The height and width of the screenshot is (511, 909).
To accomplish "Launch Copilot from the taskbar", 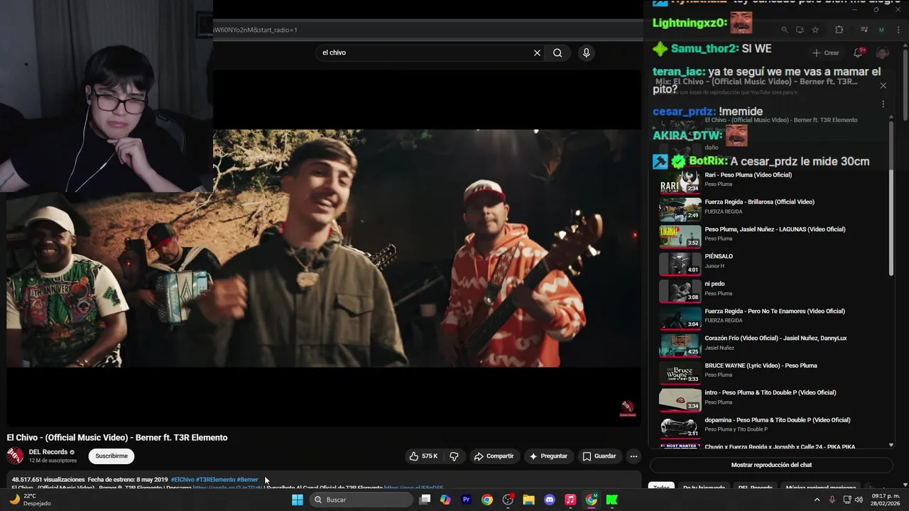I will [445, 500].
